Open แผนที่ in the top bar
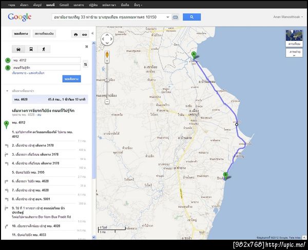308x250 pixels. (x=50, y=5)
